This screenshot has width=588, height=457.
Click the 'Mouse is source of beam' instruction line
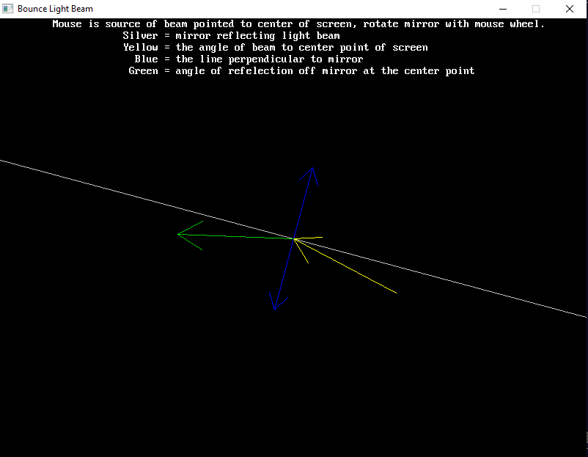(298, 24)
